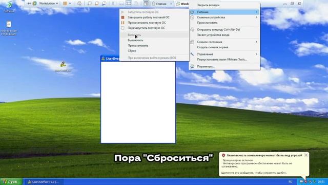This screenshot has width=328, height=185.
Task: Select Завершить работу гостевой ОС
Action: 149,17
